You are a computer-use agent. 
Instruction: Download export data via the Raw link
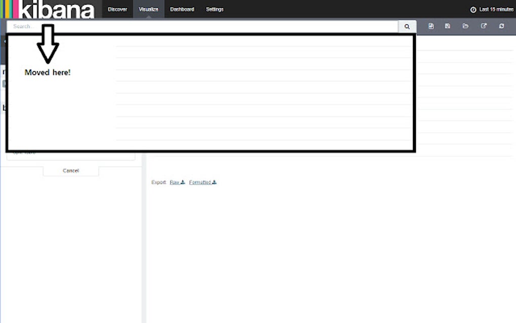pyautogui.click(x=176, y=182)
